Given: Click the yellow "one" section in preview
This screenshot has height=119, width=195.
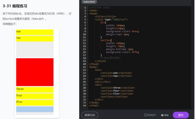Looking at the screenshot, I should [x=35, y=32].
